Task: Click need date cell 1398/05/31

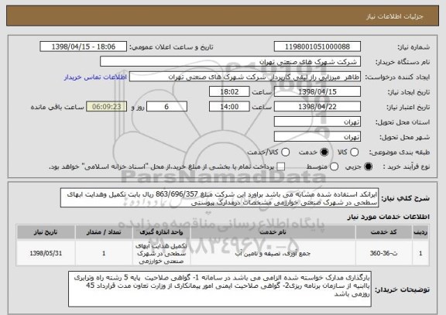Action: (46, 253)
